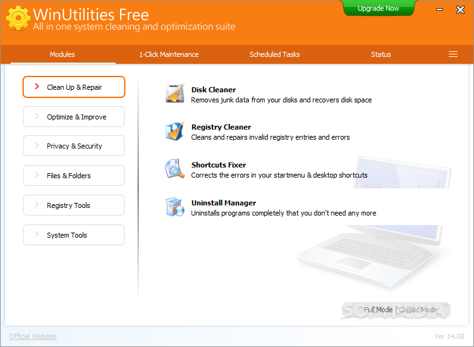The image size is (474, 347).
Task: Open the hamburger menu icon
Action: pos(453,54)
